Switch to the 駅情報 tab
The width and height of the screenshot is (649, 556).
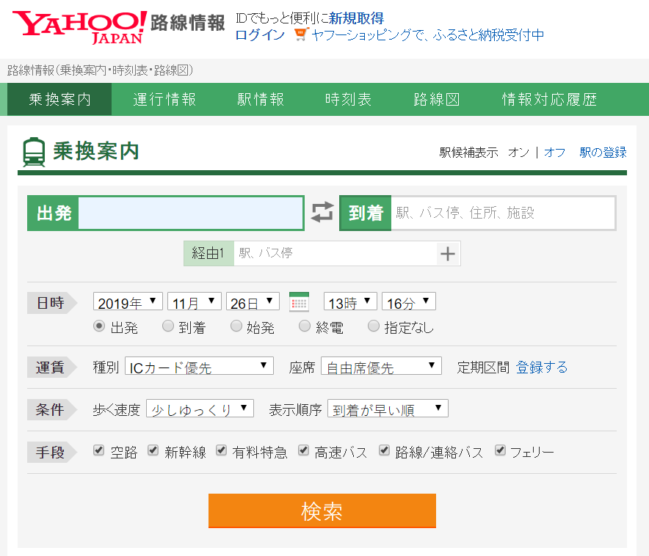click(261, 99)
